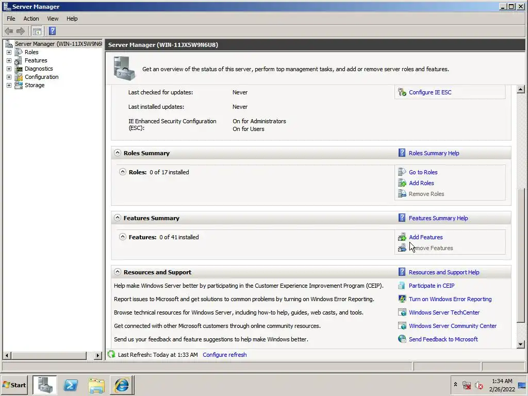Image resolution: width=528 pixels, height=396 pixels.
Task: Click the Roles tree node icon
Action: point(19,52)
